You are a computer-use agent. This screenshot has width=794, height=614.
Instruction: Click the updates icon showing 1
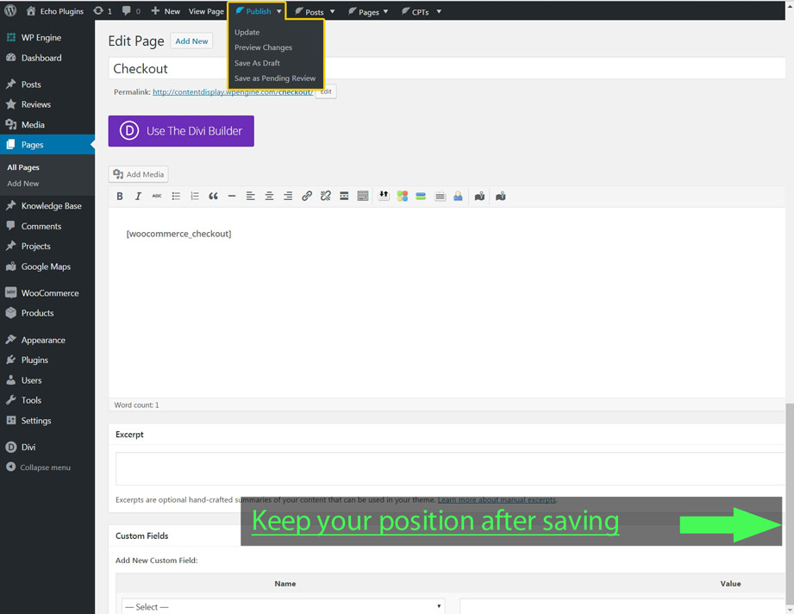point(103,11)
